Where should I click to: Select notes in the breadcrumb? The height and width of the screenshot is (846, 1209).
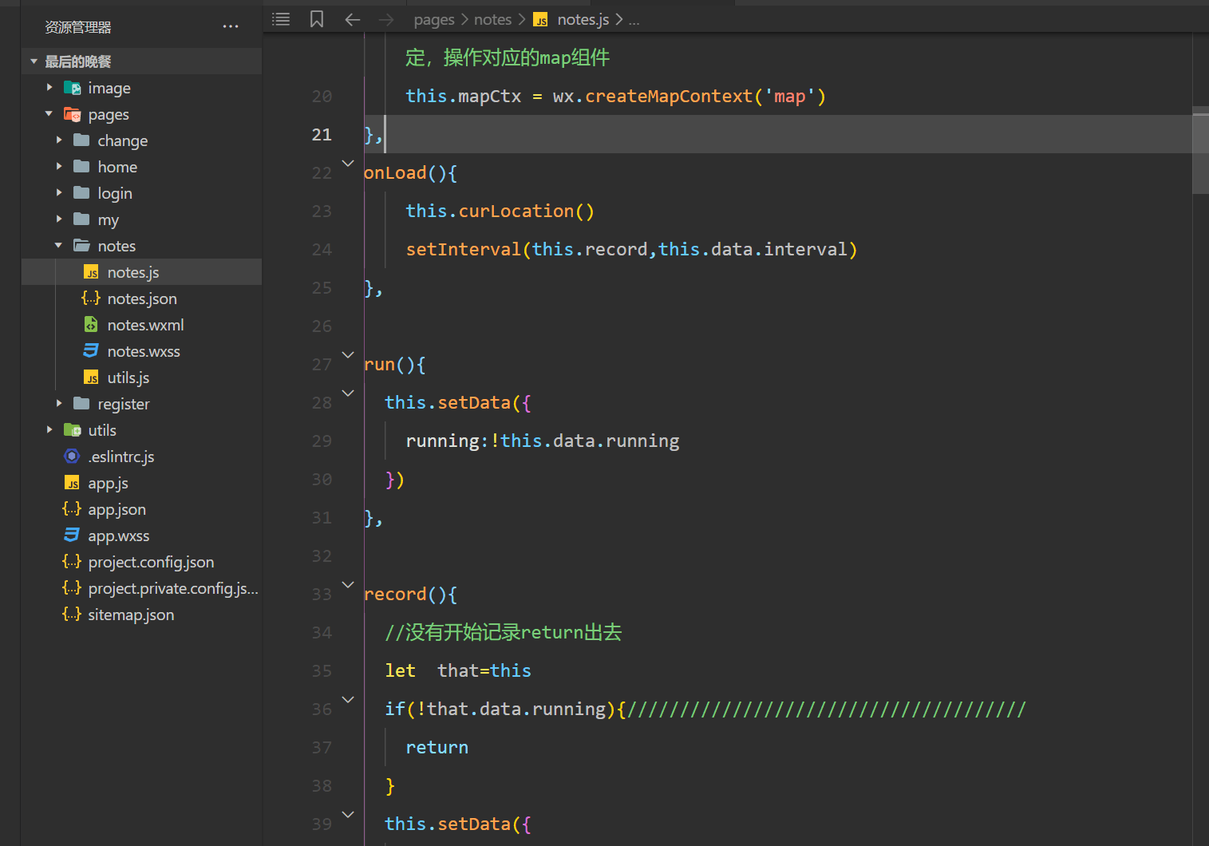(x=492, y=20)
